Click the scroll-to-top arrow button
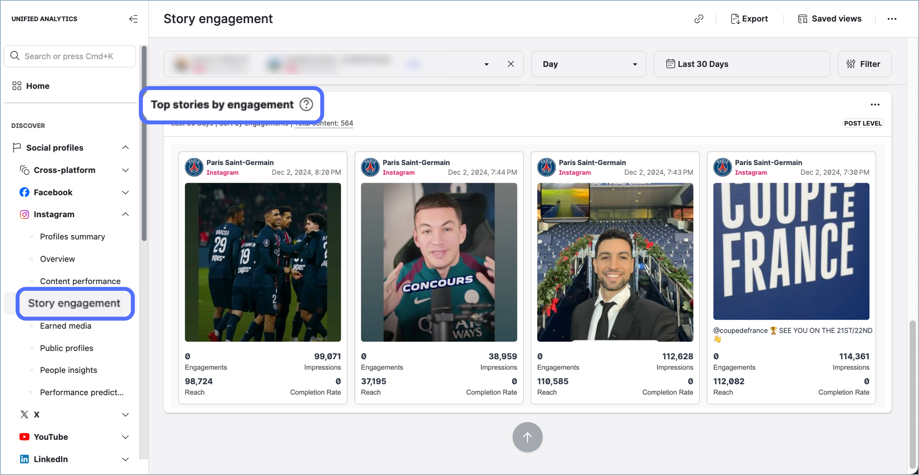Viewport: 919px width, 475px height. pyautogui.click(x=527, y=437)
